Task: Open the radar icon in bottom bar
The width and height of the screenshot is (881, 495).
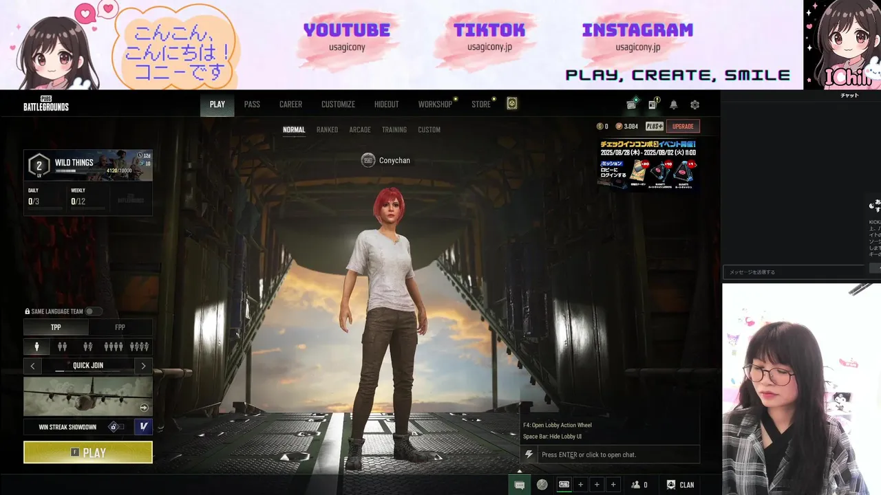Action: 542,485
